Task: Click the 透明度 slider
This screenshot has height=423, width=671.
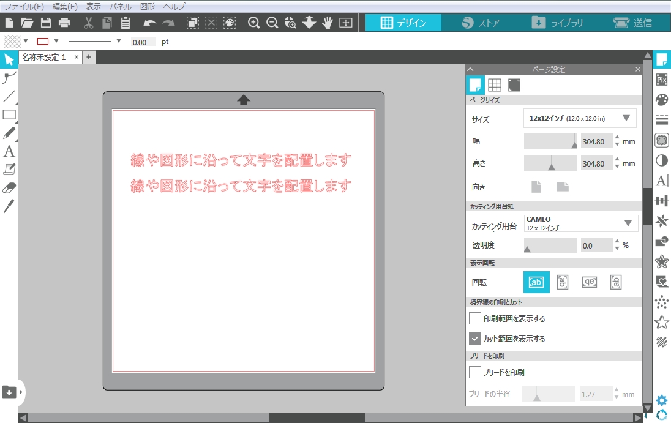Action: coord(550,245)
